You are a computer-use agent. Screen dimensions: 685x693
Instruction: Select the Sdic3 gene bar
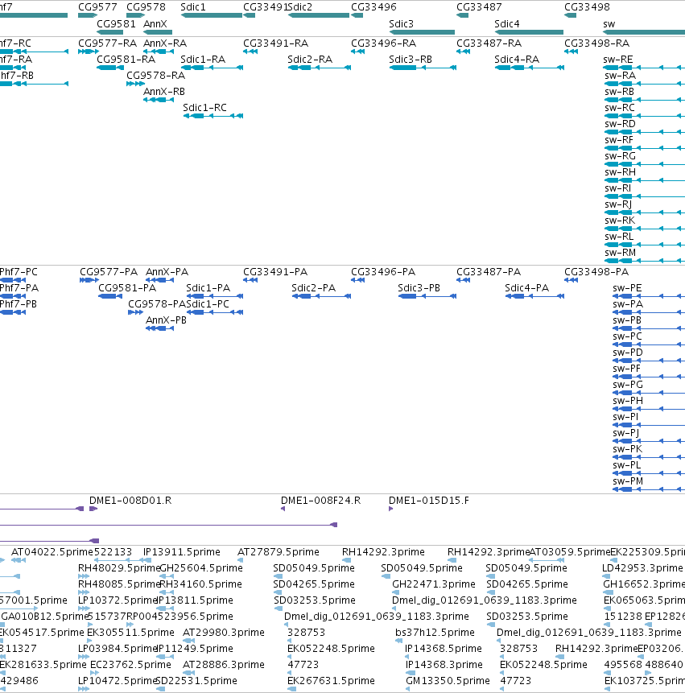422,32
